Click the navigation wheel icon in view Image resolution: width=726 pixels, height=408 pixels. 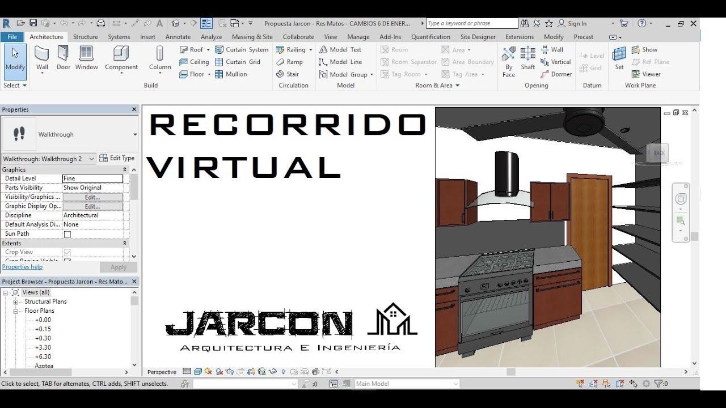point(681,199)
